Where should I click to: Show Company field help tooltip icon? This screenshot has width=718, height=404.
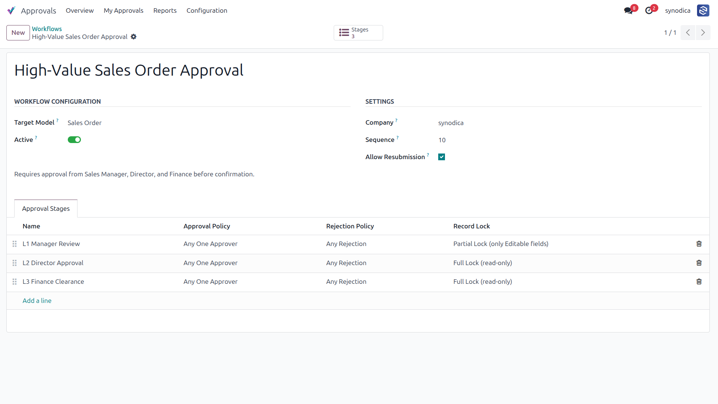396,120
